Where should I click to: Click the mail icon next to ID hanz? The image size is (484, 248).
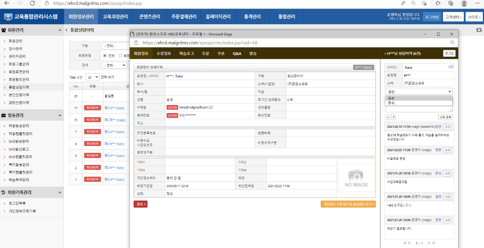(x=451, y=67)
